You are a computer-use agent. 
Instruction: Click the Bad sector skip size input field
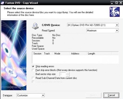coord(63,74)
